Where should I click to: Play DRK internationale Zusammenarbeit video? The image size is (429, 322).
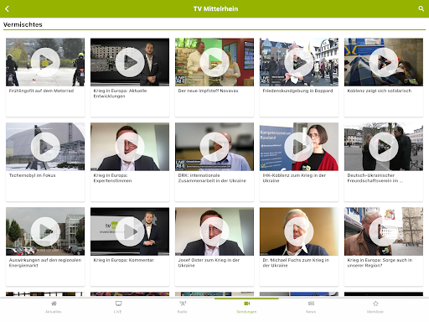click(x=214, y=147)
